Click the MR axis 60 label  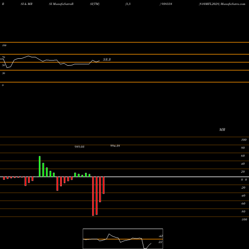243,156
